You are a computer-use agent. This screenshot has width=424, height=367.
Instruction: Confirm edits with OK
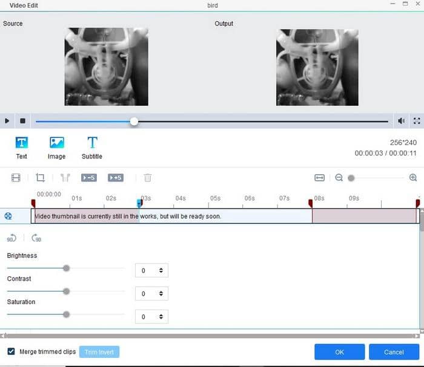pyautogui.click(x=339, y=352)
